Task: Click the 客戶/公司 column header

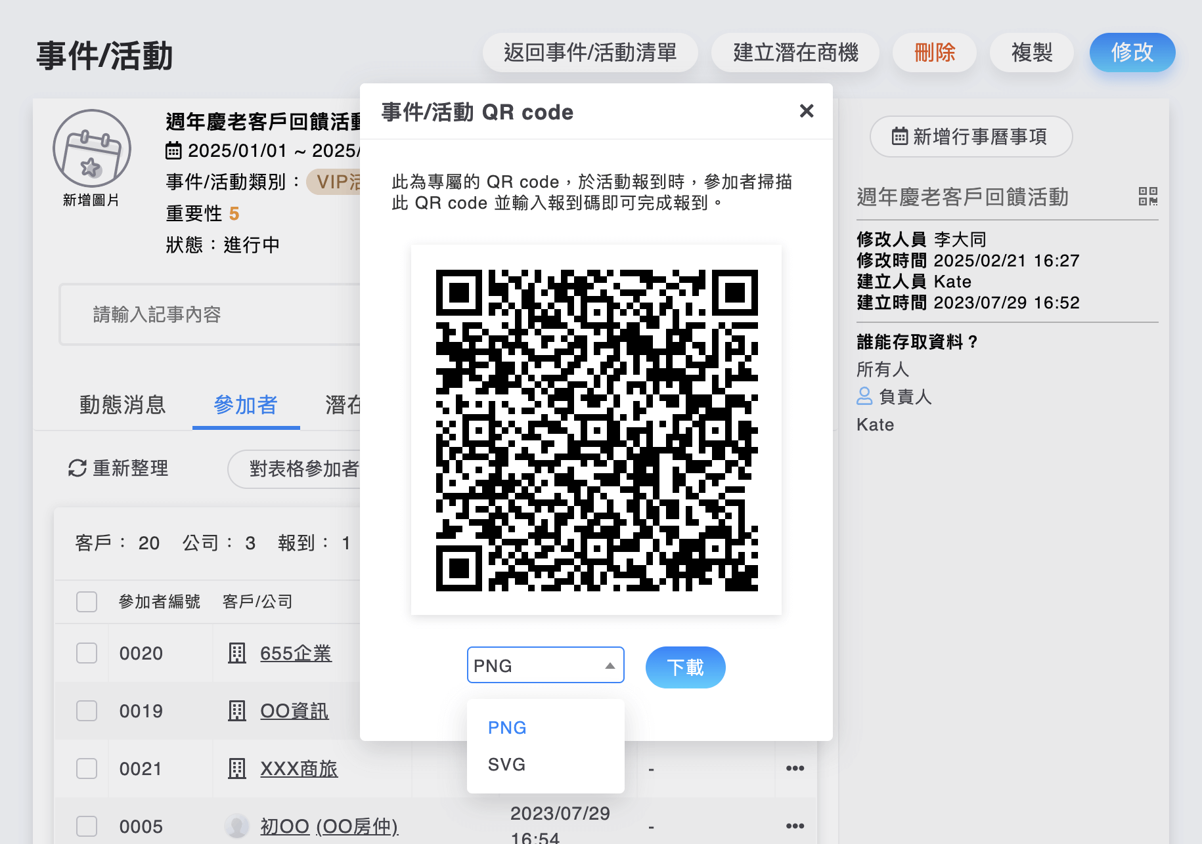Action: [x=257, y=602]
